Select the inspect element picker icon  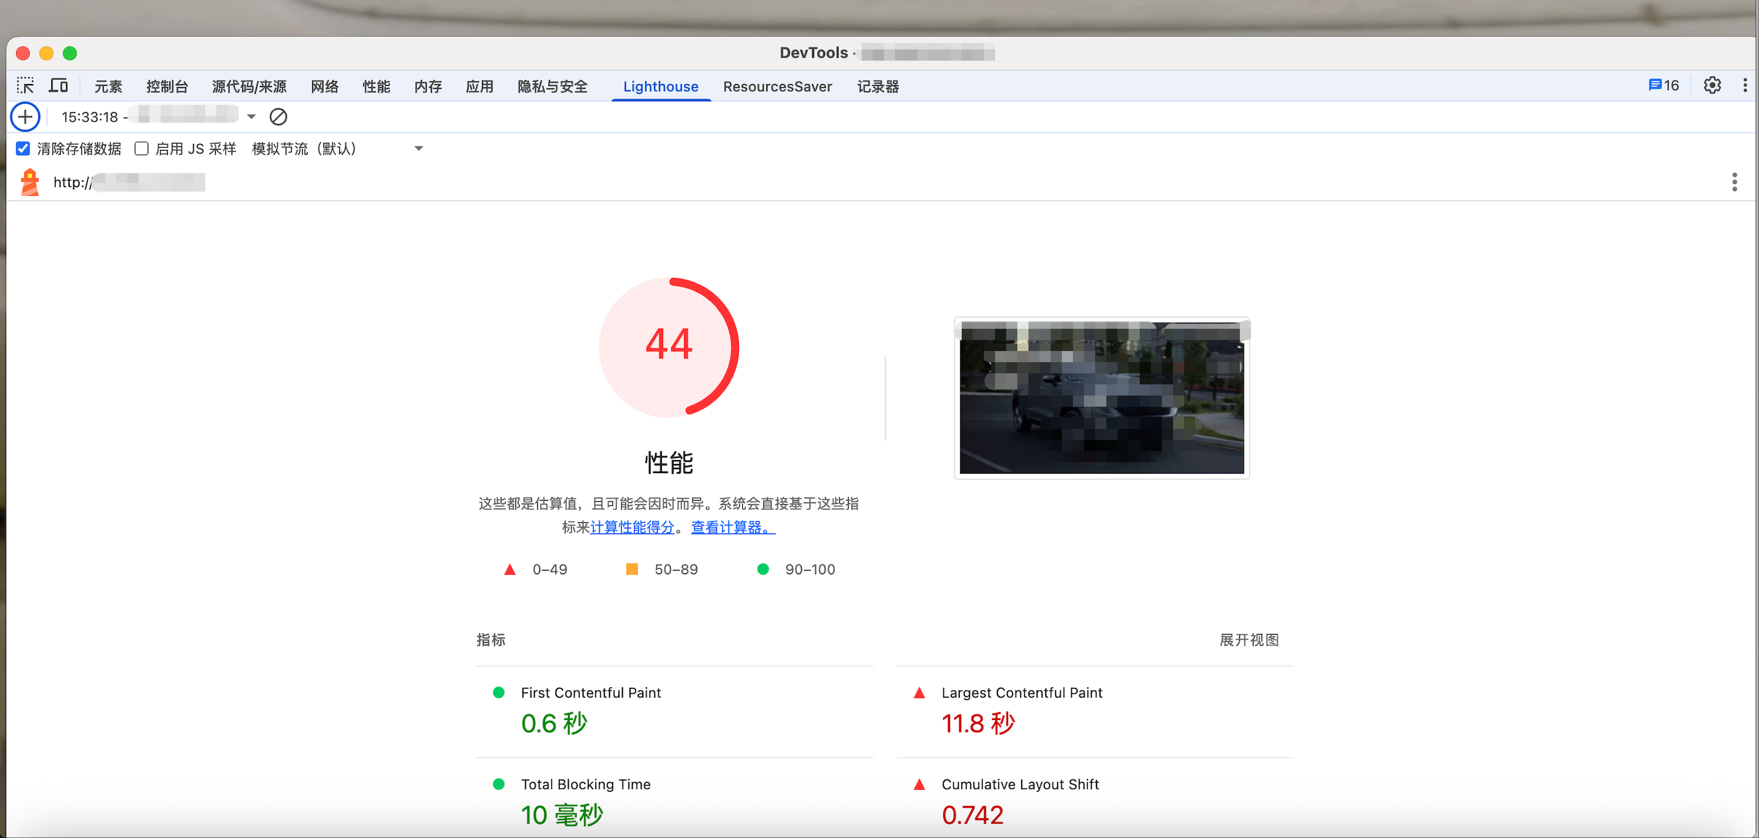[x=25, y=86]
